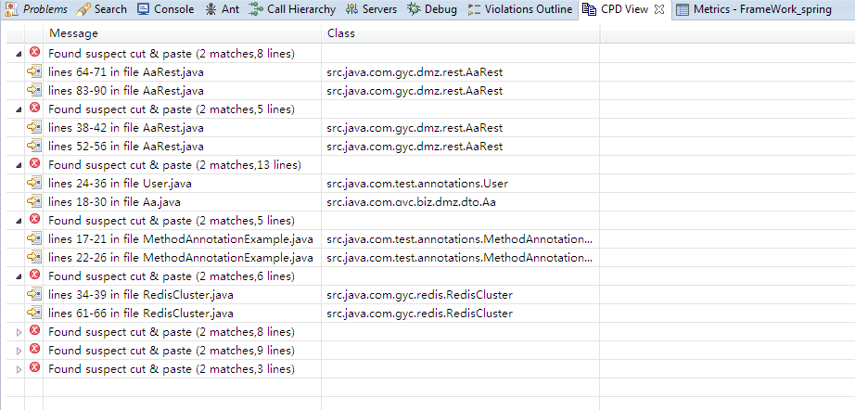This screenshot has height=410, width=855.
Task: Click the CPD View tab icon
Action: coord(590,9)
